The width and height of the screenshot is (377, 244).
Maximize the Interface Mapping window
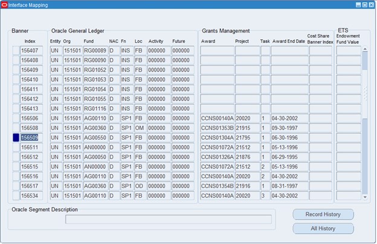(364, 5)
